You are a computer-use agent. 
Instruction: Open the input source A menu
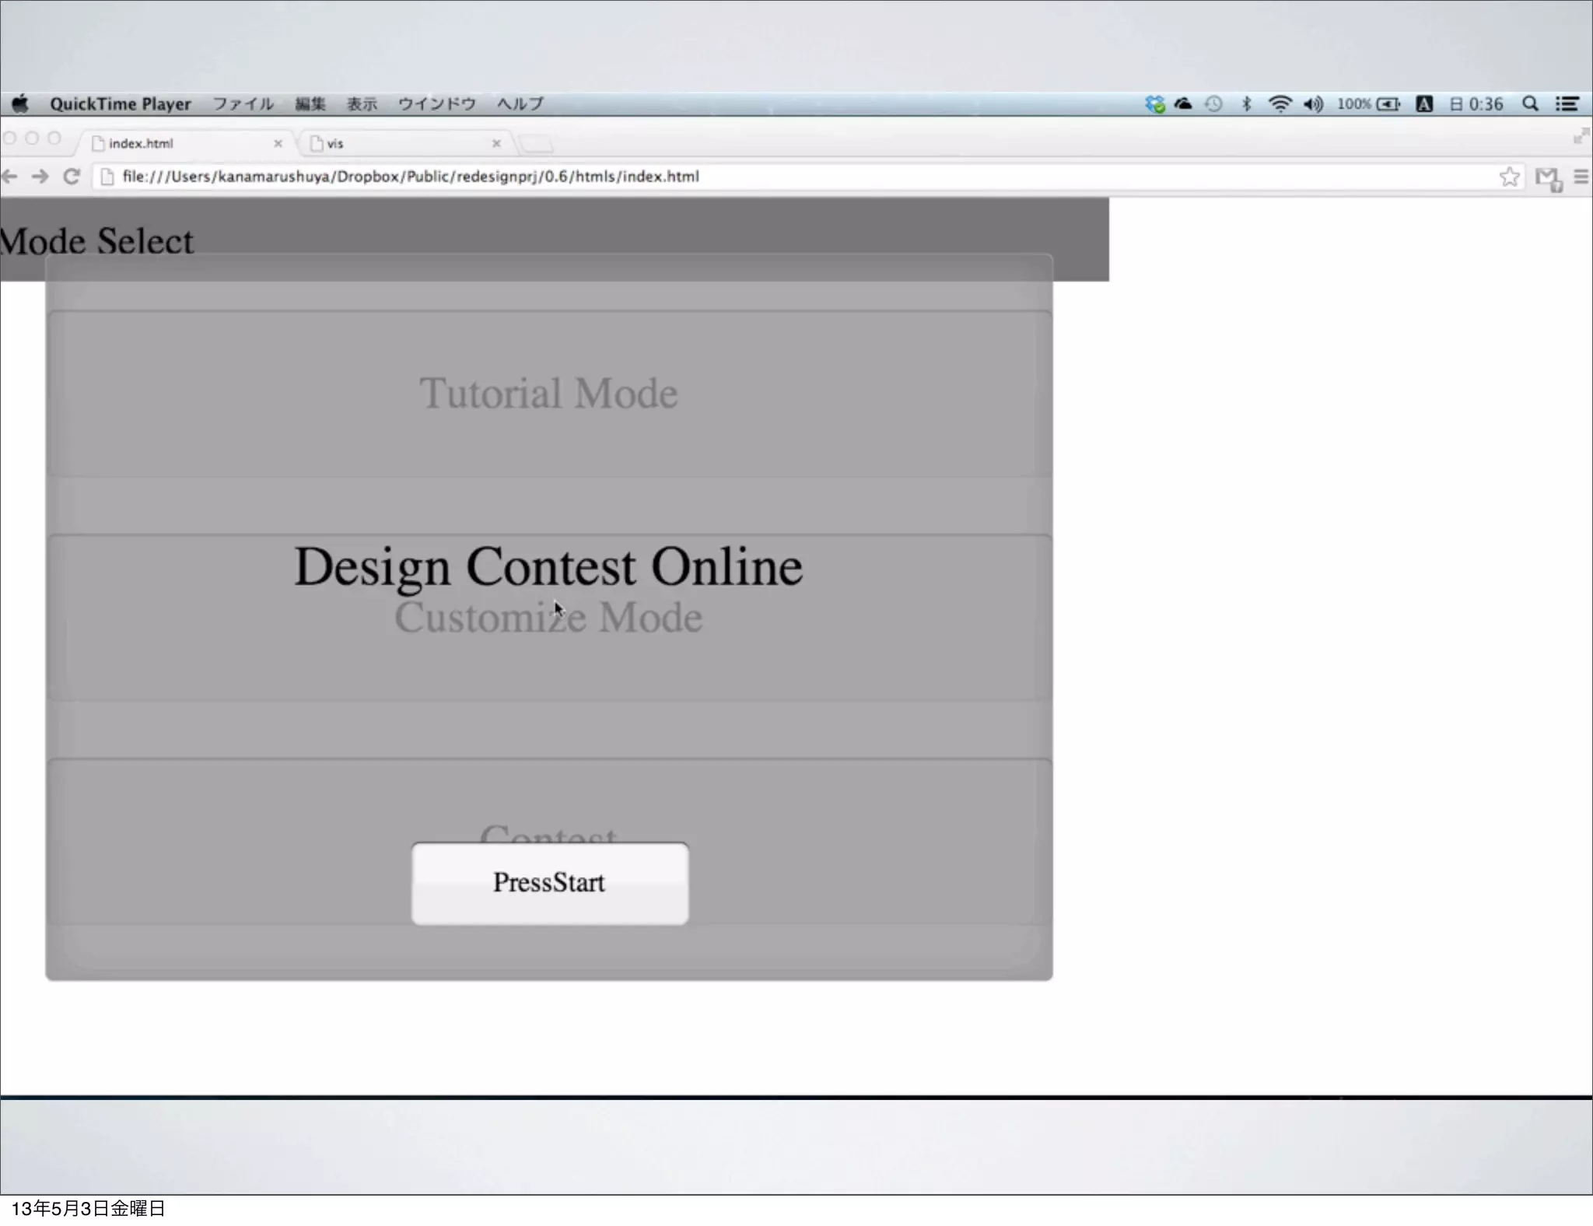click(x=1424, y=103)
